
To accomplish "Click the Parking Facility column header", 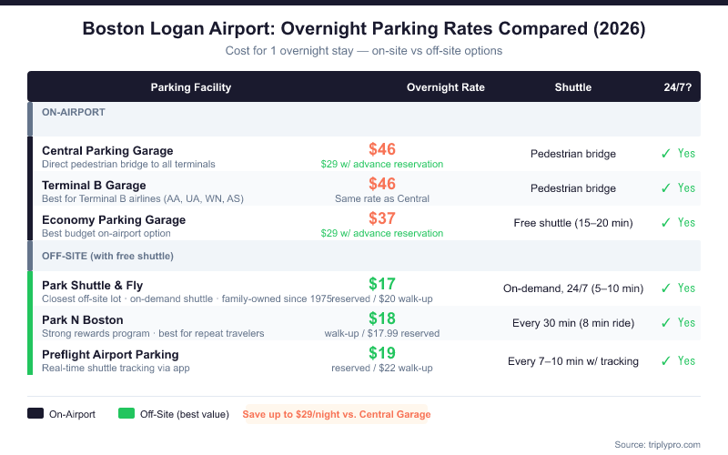I will (191, 87).
